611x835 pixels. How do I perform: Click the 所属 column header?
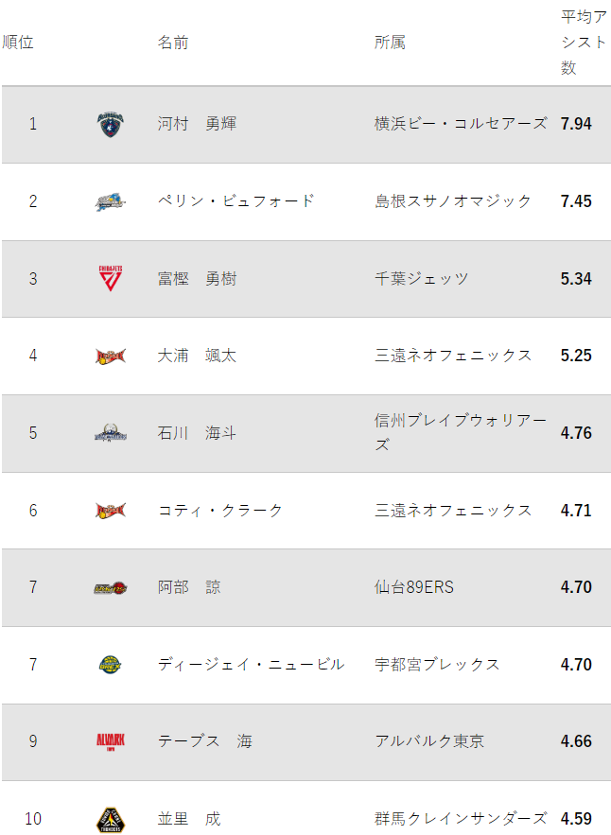[390, 42]
